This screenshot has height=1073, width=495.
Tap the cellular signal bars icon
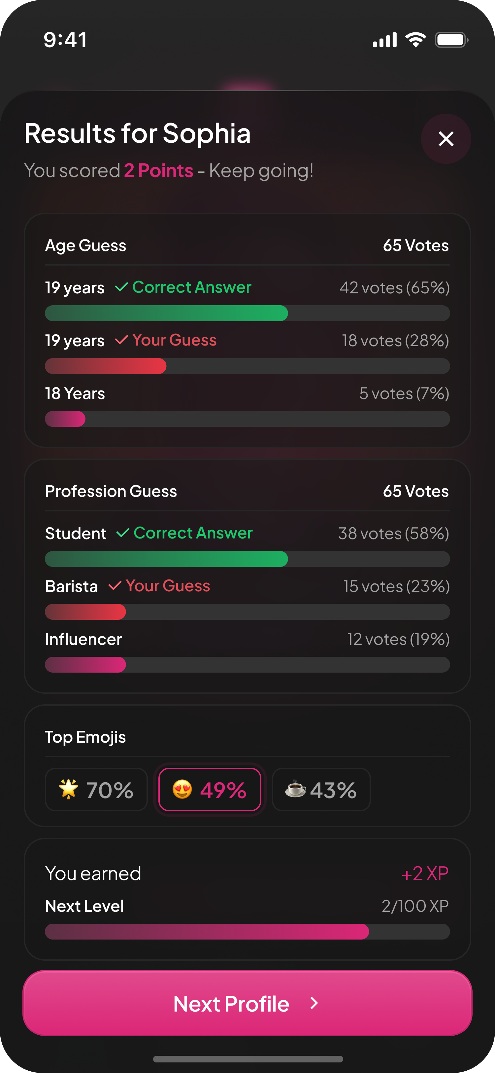coord(384,40)
